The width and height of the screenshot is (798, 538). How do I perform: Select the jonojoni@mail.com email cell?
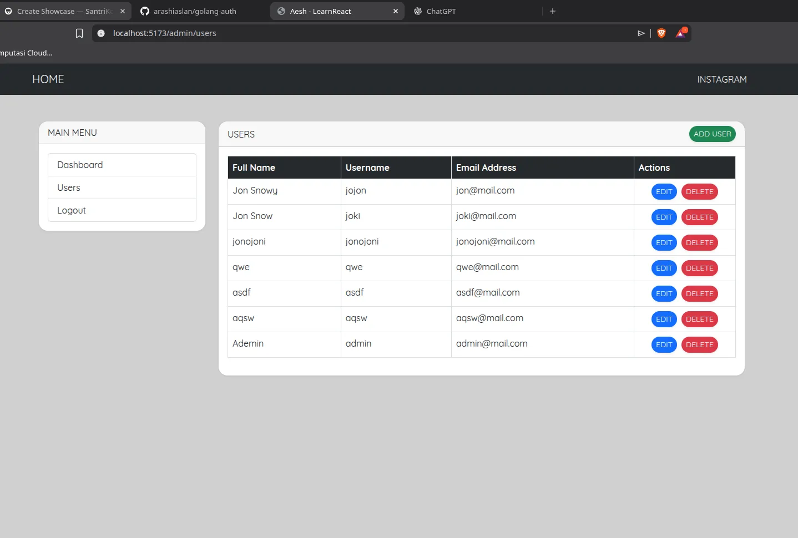[x=543, y=242]
